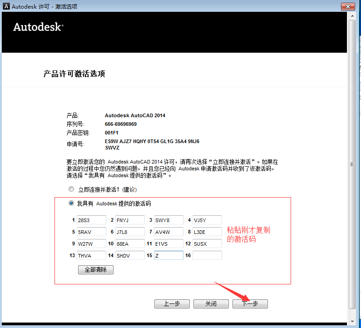Proceed with the "下一步" next button
This screenshot has height=328, width=361.
point(250,303)
